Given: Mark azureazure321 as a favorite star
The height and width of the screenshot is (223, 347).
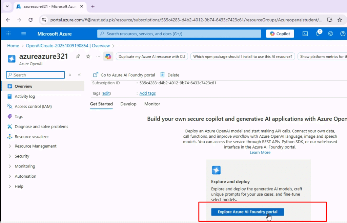Looking at the screenshot, I should click(x=88, y=57).
